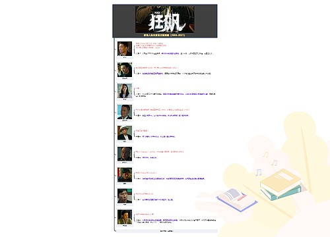330x237 pixels.
Task: Click the 狂飙 title poster image
Action: 164,20
